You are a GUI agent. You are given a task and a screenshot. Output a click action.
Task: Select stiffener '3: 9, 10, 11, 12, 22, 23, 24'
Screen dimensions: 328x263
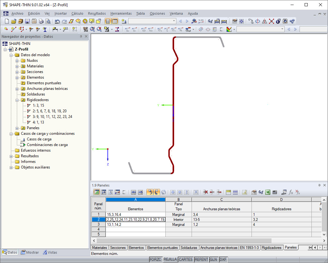[52, 117]
